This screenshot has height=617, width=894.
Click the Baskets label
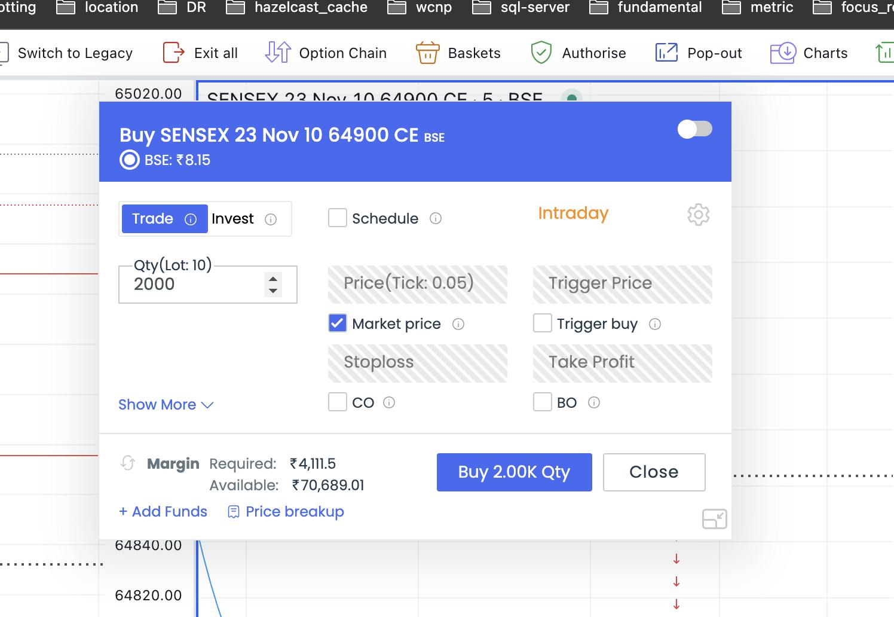click(474, 53)
